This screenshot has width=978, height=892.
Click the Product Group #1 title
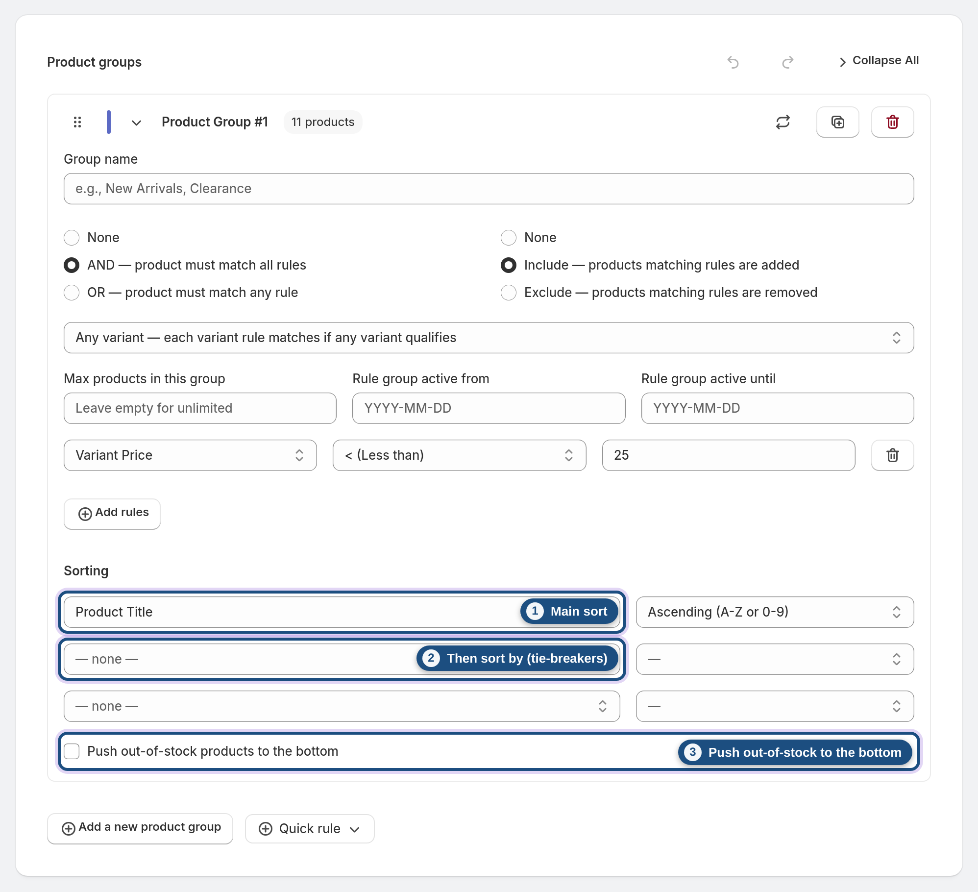click(x=215, y=122)
